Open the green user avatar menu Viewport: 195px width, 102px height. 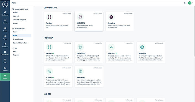pyautogui.click(x=190, y=3)
